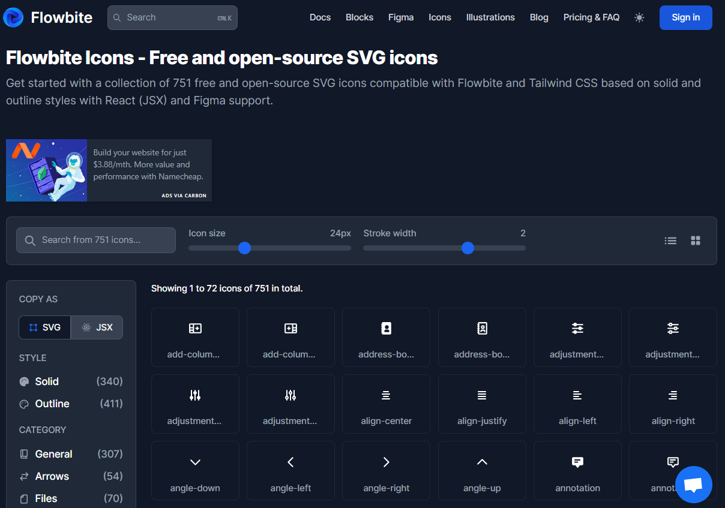Click the 'Showing 1 to 72 icons' text

coord(227,288)
